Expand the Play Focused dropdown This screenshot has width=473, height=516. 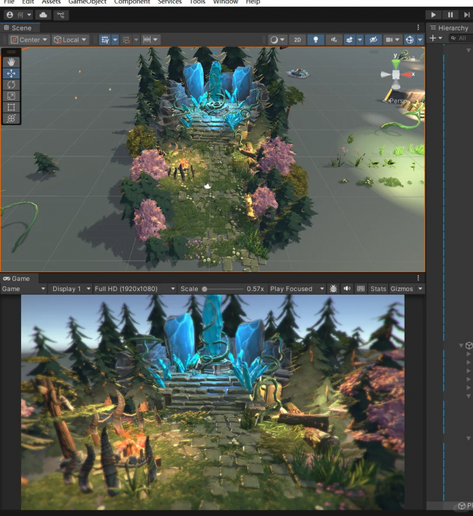tap(297, 289)
